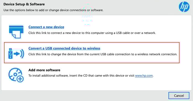
Task: Click the USB stick graphic beside Convert option
Action: pyautogui.click(x=10, y=53)
